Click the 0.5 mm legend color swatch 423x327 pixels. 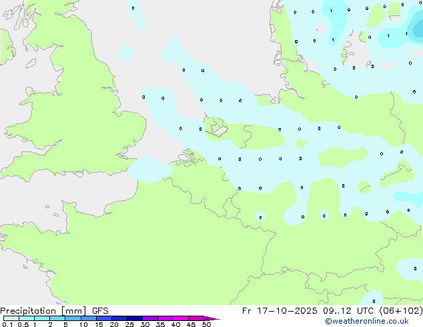click(x=27, y=318)
